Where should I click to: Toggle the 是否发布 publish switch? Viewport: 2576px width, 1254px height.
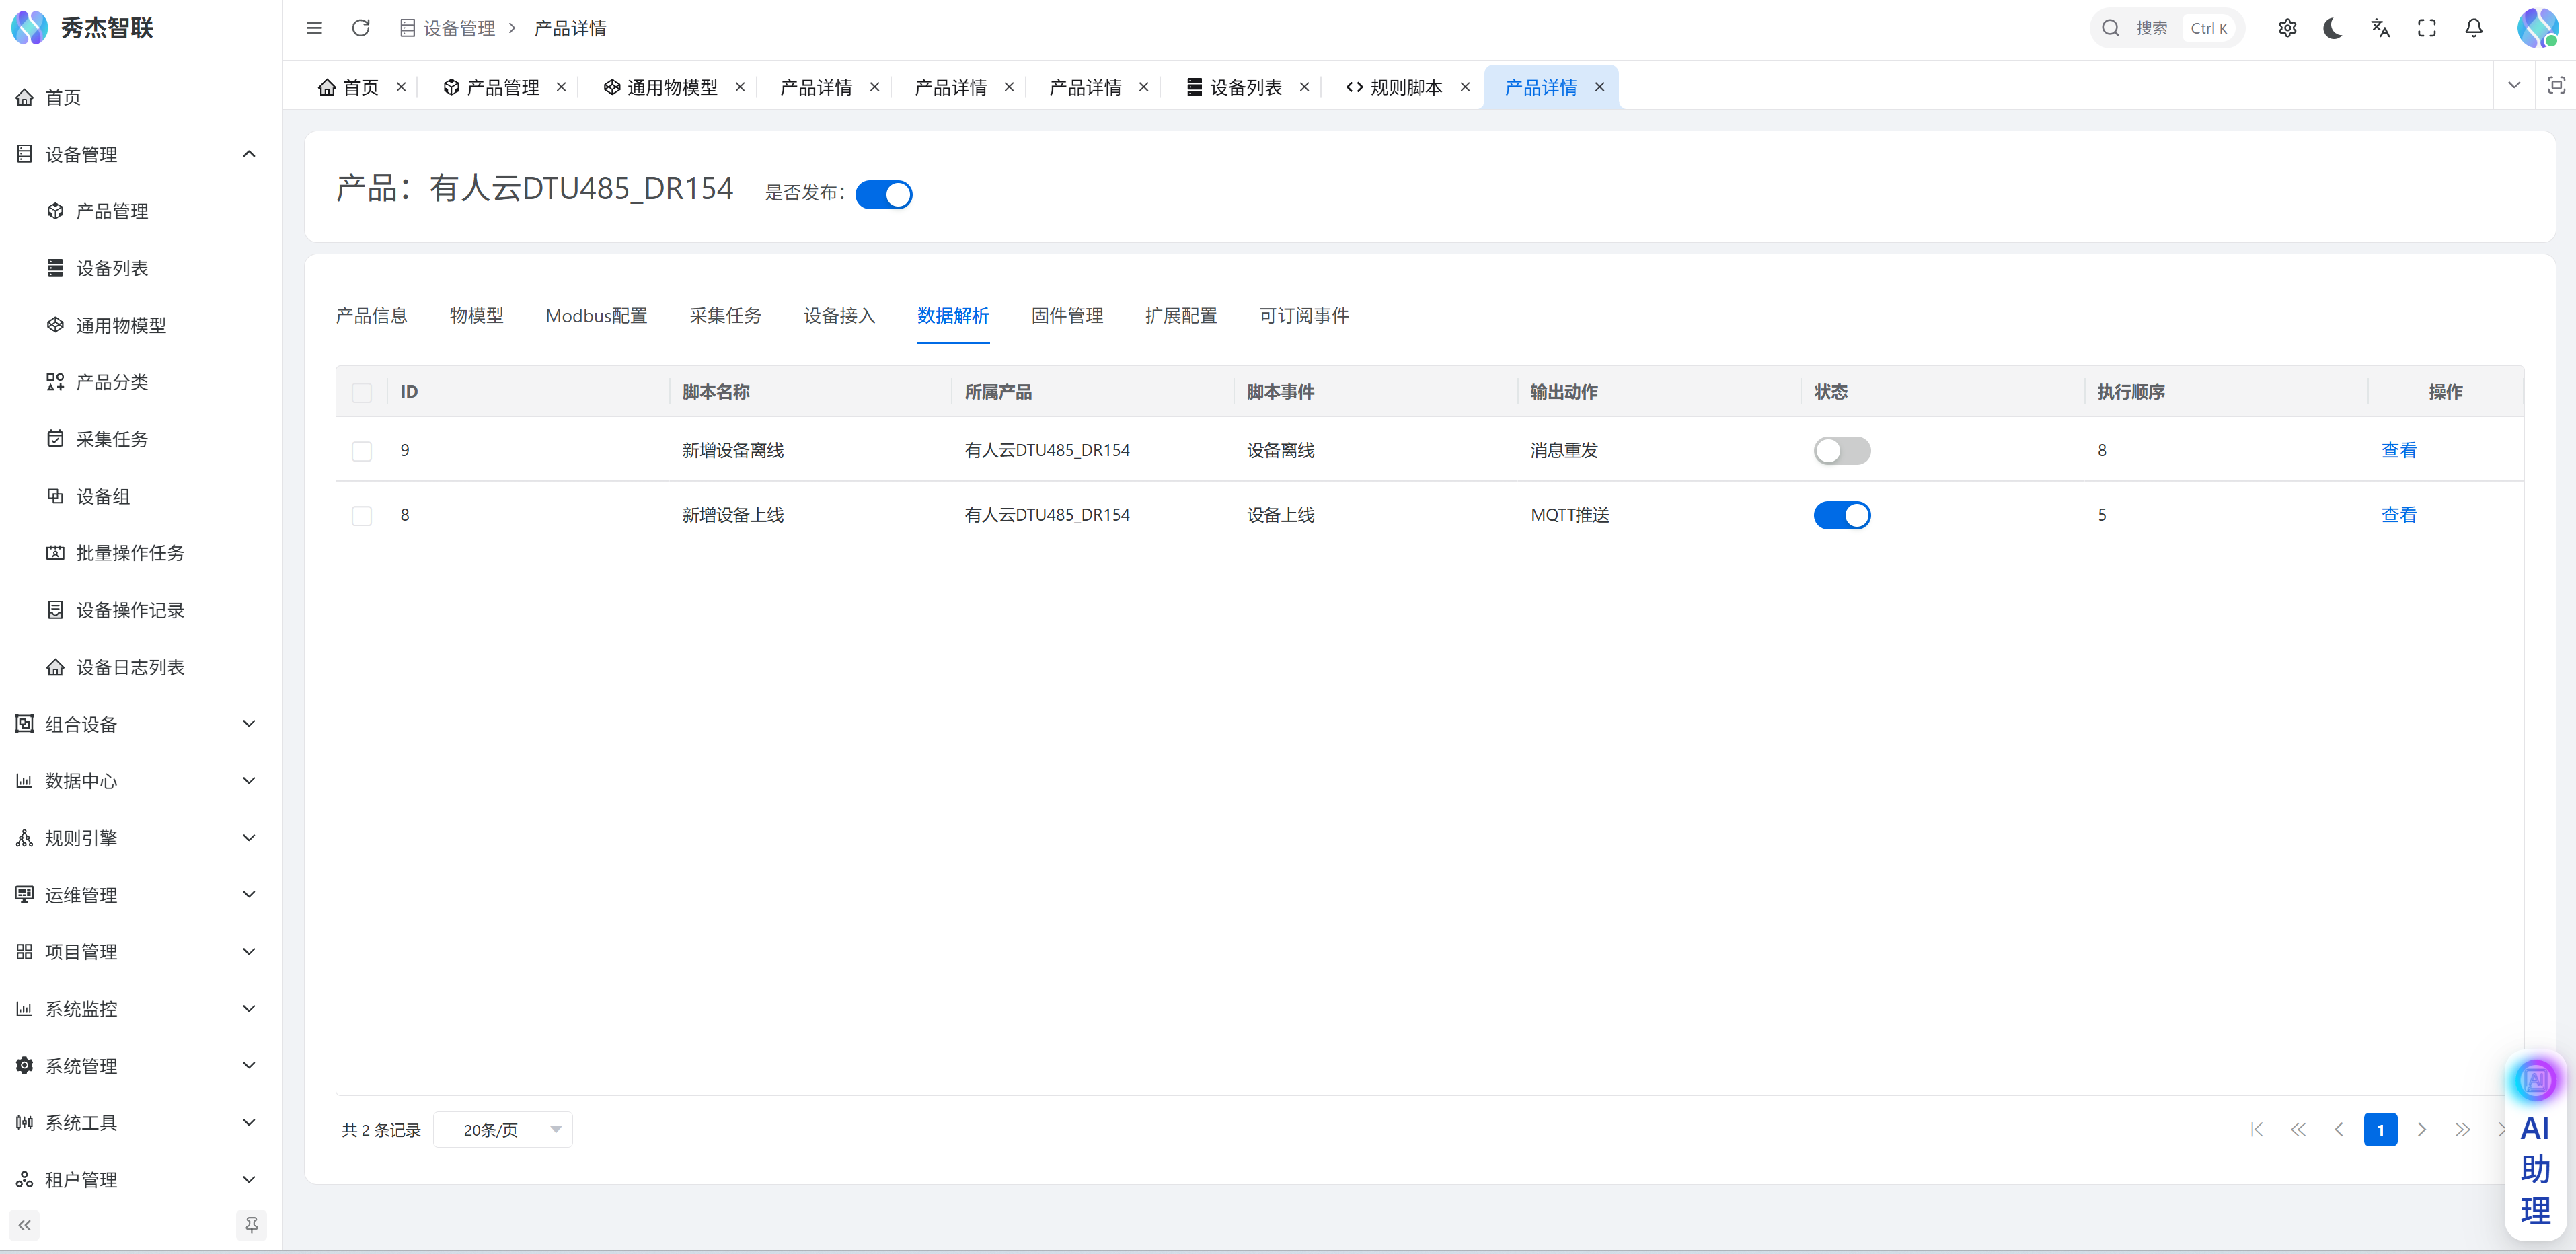tap(883, 194)
